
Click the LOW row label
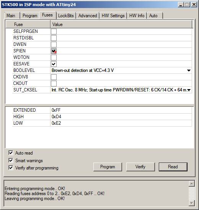(x=18, y=123)
